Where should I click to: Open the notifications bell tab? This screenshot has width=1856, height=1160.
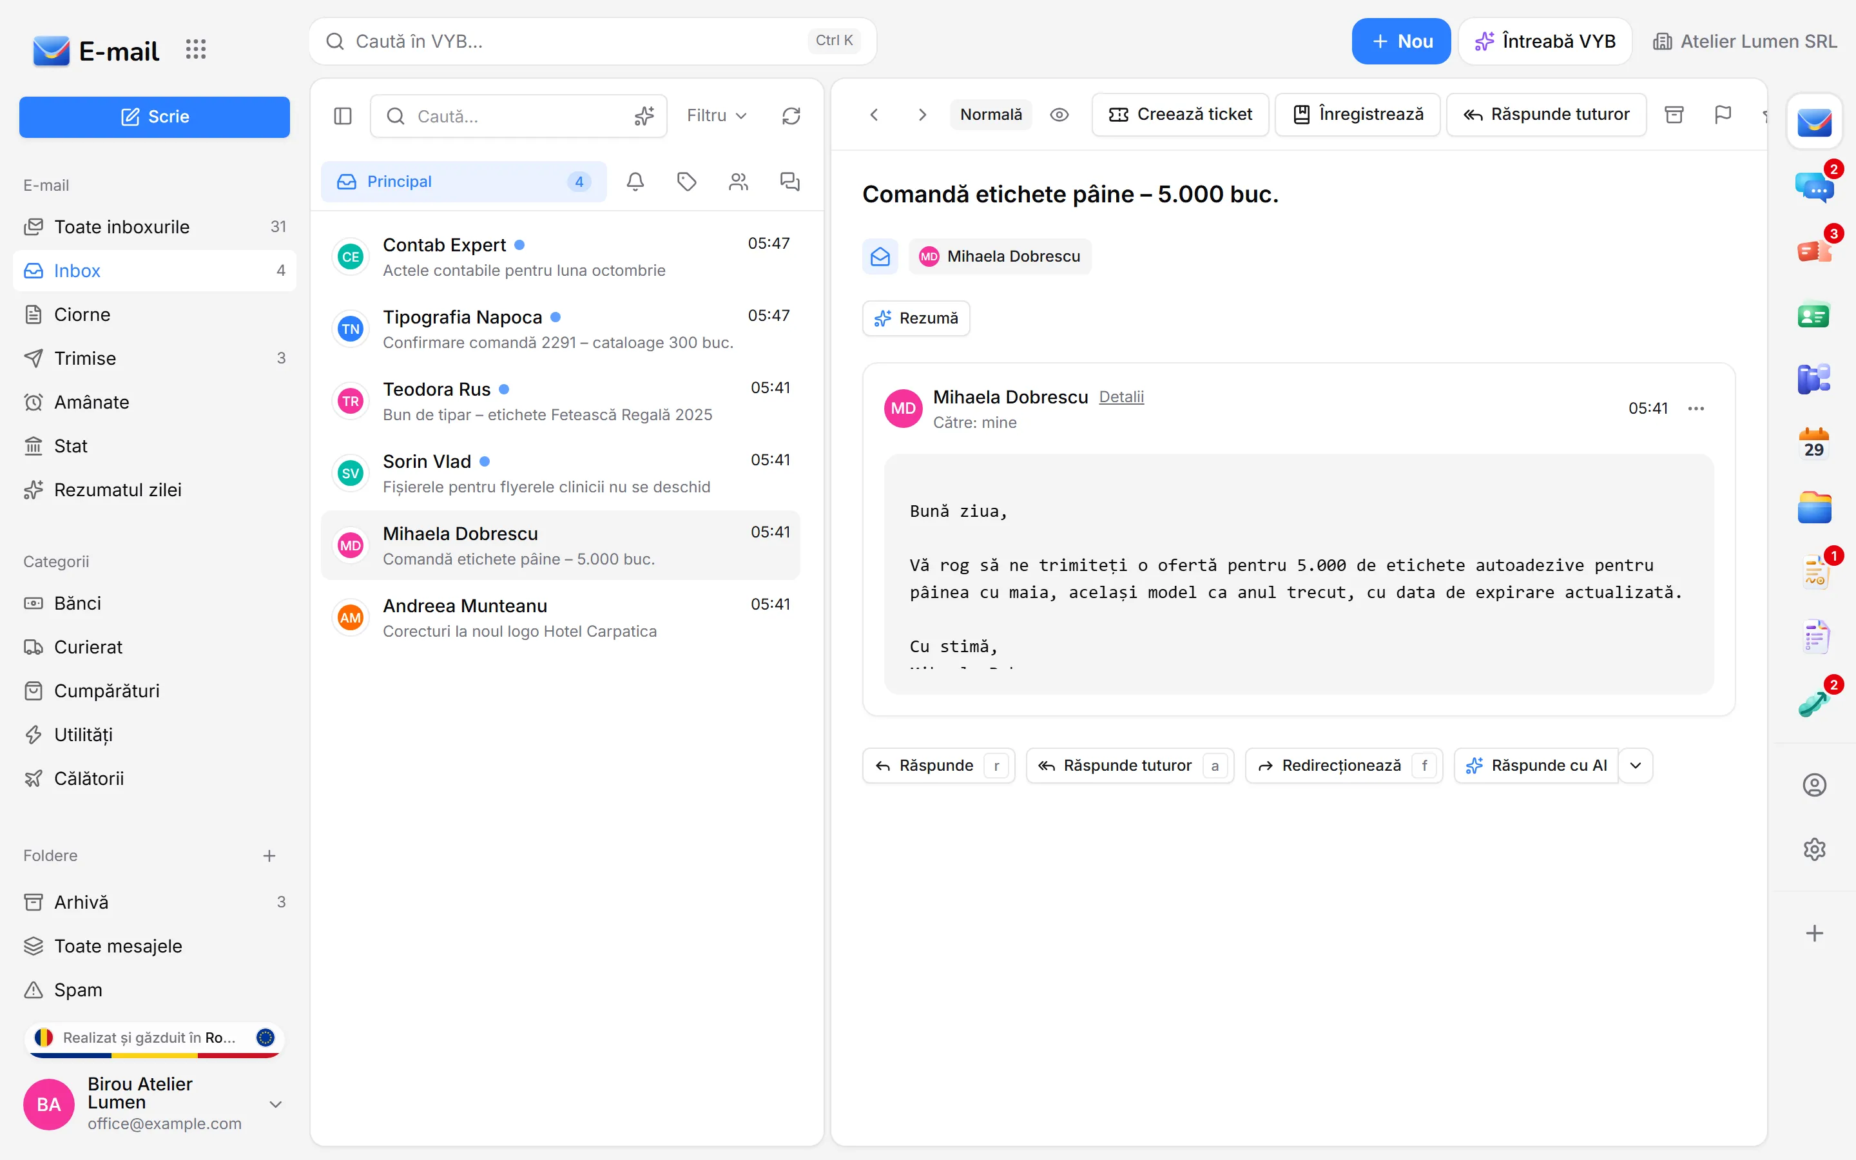635,182
